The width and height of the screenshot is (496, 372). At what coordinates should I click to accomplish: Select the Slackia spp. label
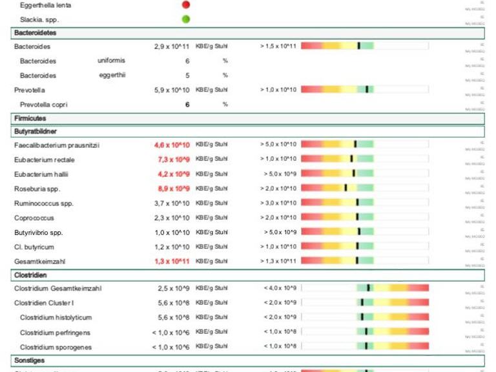coord(39,20)
